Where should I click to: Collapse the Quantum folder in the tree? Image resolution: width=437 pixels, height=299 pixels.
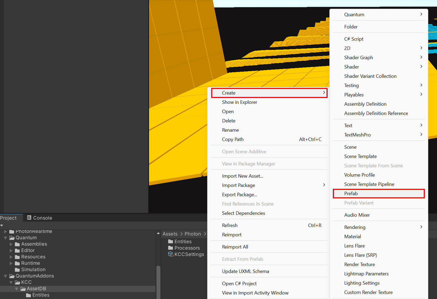pos(5,238)
